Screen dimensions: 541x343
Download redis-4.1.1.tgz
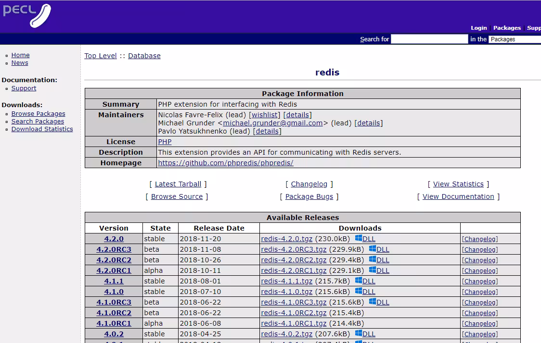click(x=287, y=281)
